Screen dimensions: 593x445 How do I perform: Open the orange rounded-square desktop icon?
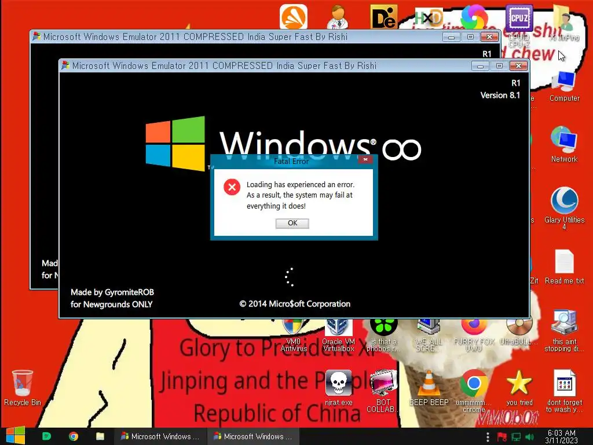point(294,17)
